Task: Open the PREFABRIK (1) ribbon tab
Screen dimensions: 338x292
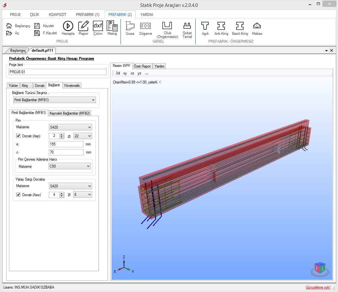Action: (88, 14)
